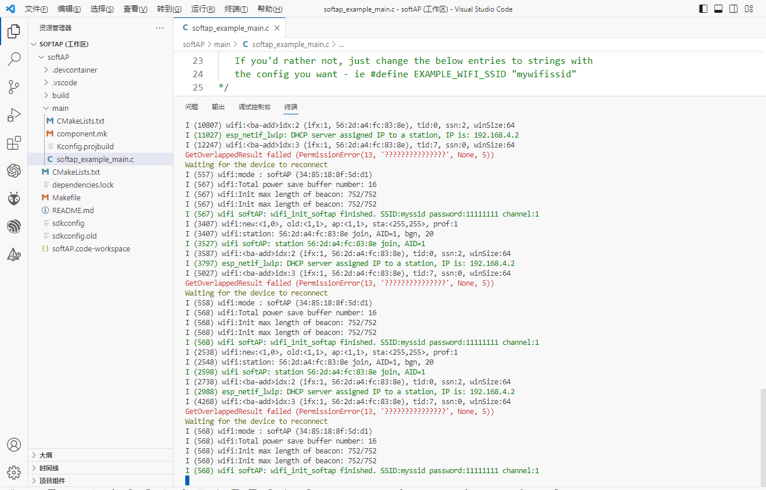Click the terminal vertical scrollbar thumb
This screenshot has height=490, width=766.
coord(763,437)
